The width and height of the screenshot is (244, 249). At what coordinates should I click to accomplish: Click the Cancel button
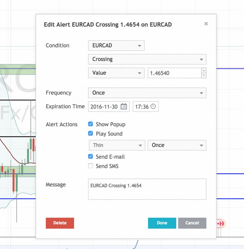pyautogui.click(x=192, y=223)
